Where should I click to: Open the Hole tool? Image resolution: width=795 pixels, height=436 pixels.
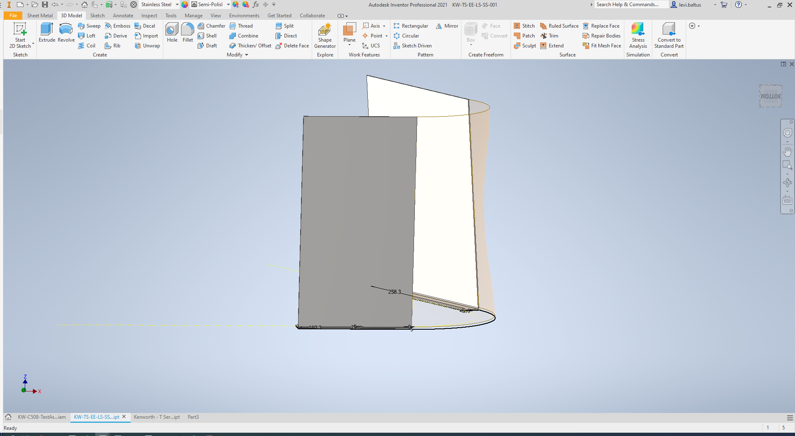pos(172,33)
